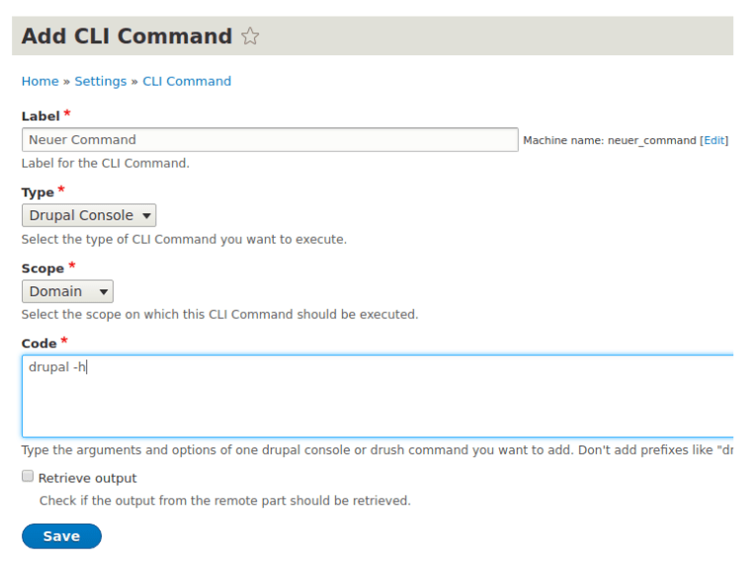Click inside the Code text area
The height and width of the screenshot is (564, 747).
click(x=375, y=395)
